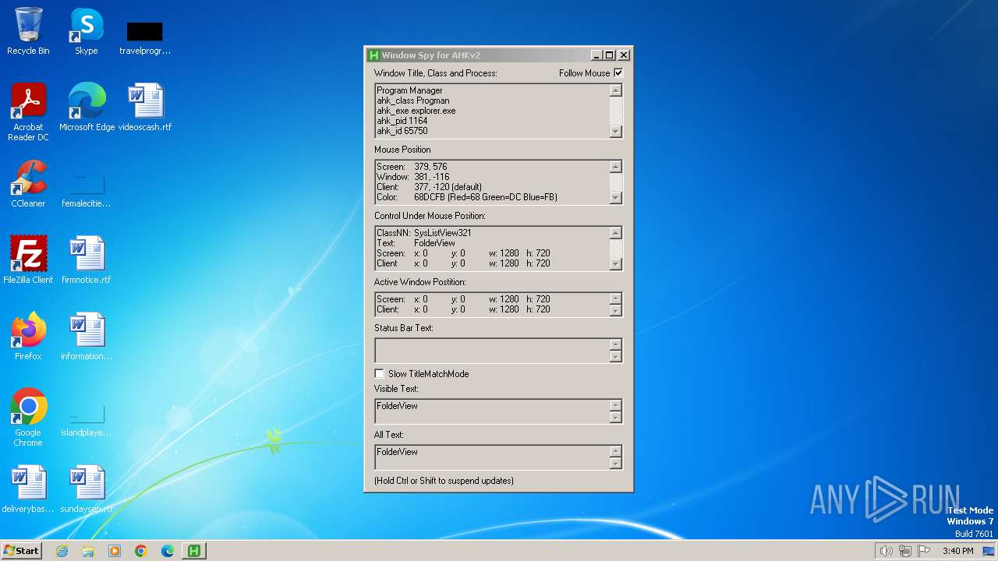The height and width of the screenshot is (561, 998).
Task: Select the videoscash.rtf document
Action: coord(145,107)
